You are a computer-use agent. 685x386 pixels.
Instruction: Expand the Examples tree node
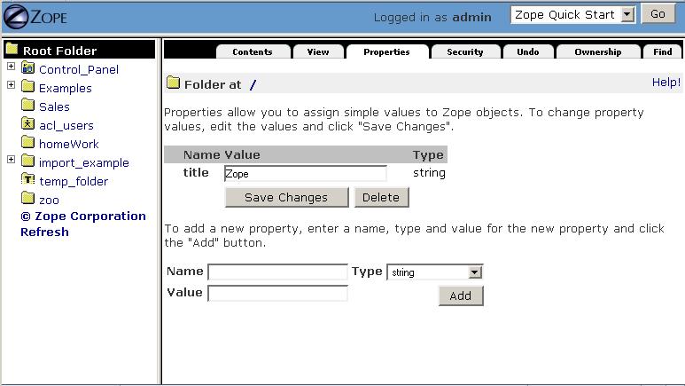[x=11, y=85]
